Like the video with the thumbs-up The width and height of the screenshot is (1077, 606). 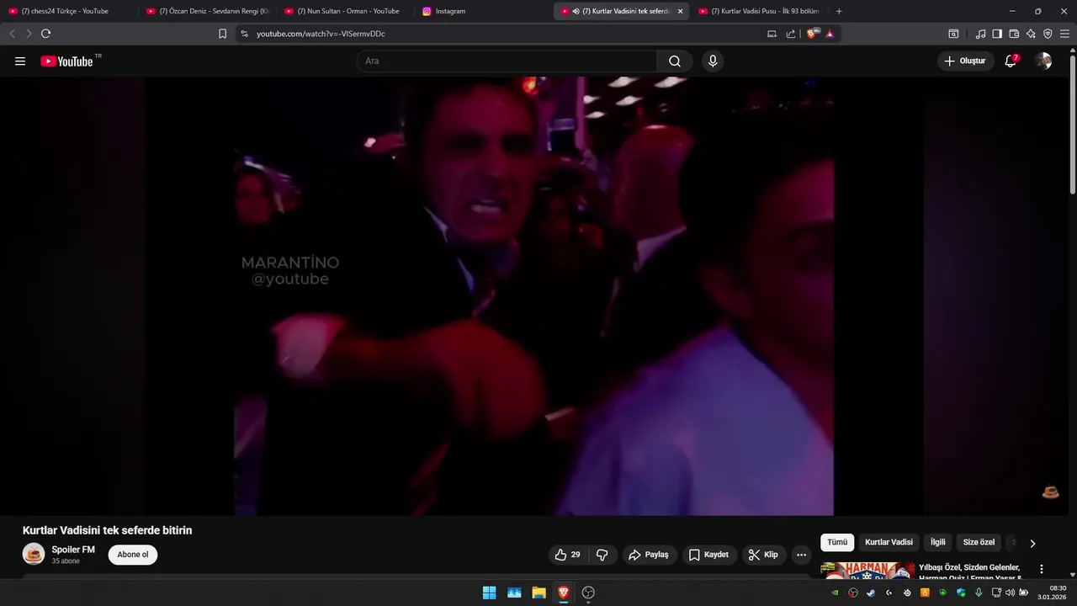[567, 555]
